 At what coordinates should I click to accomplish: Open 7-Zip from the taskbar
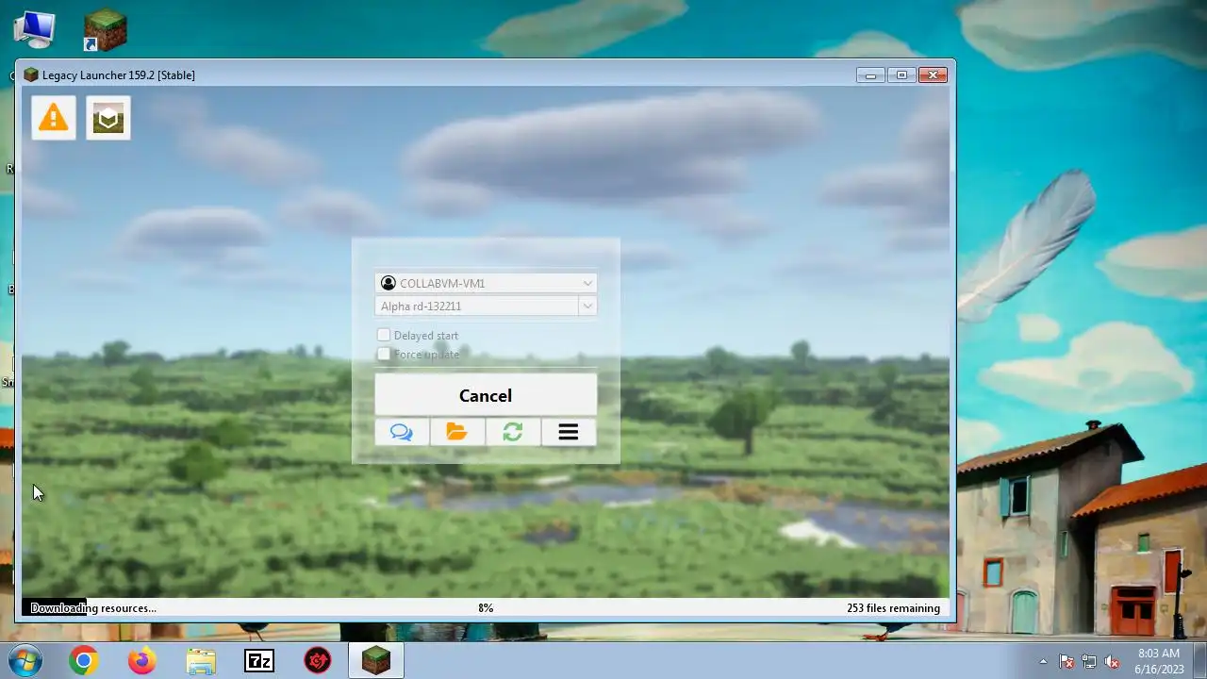coord(259,661)
